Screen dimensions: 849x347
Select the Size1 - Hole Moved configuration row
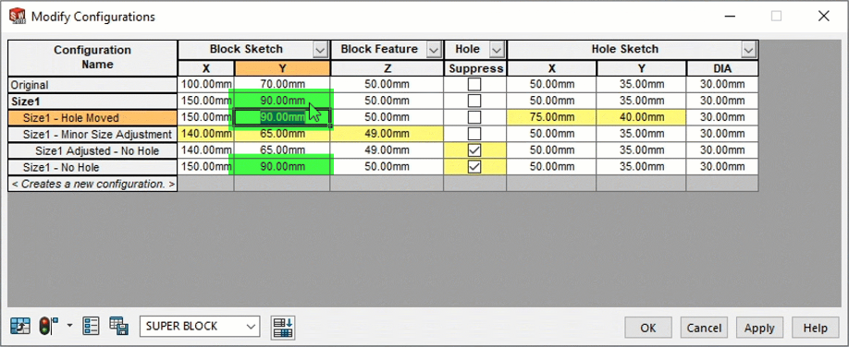point(92,118)
